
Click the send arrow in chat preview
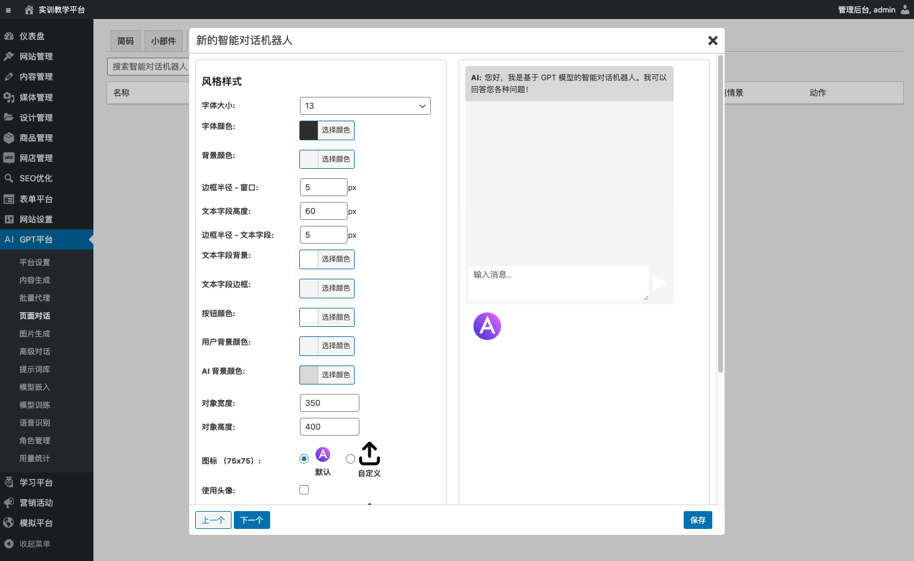tap(660, 283)
